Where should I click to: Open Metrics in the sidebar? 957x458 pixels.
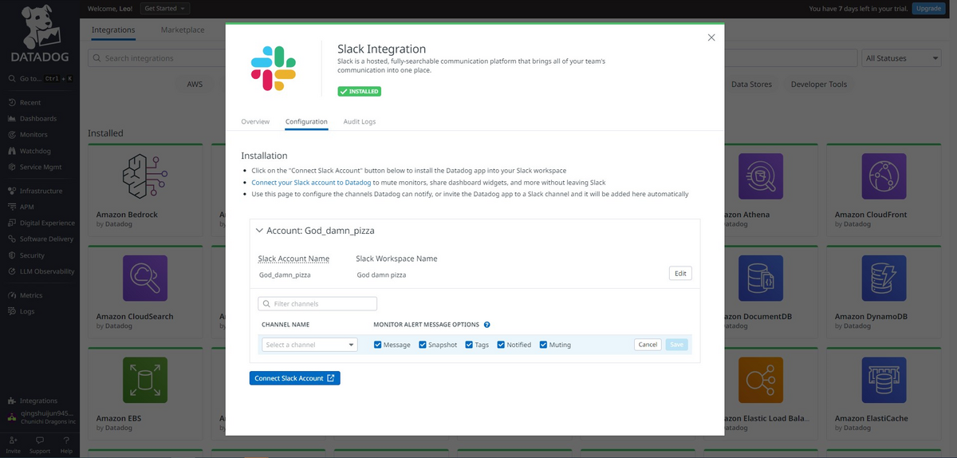pos(31,295)
